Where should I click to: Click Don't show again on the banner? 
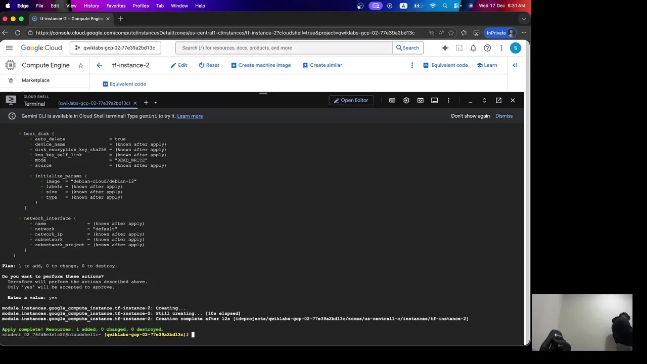click(x=471, y=116)
